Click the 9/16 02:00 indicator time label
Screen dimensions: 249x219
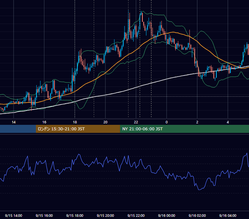tap(197, 215)
